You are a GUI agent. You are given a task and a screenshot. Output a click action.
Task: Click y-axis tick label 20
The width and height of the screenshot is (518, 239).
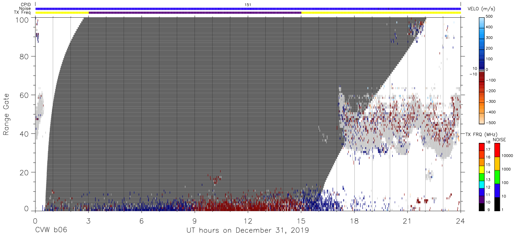pos(24,172)
